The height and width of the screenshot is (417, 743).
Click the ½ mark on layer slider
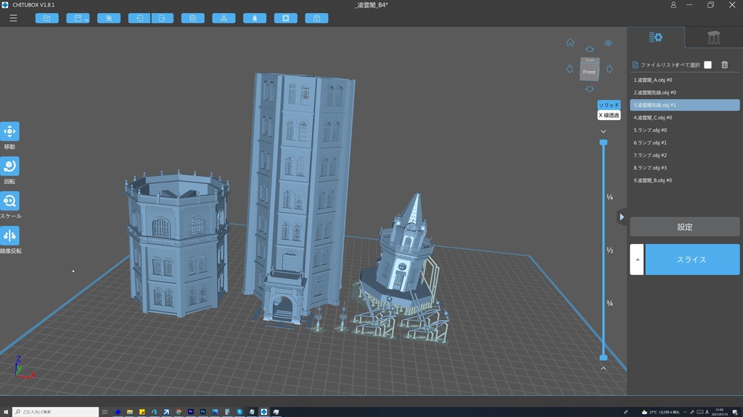click(609, 250)
